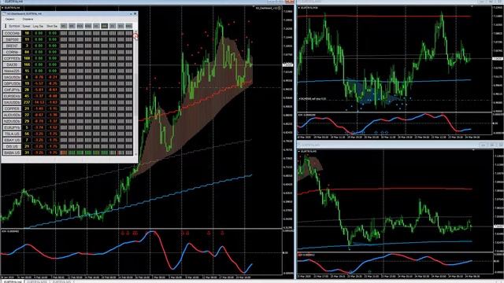The height and width of the screenshot is (283, 504).
Task: Toggle the MN1 timeframe button in dashboard
Action: click(x=128, y=26)
